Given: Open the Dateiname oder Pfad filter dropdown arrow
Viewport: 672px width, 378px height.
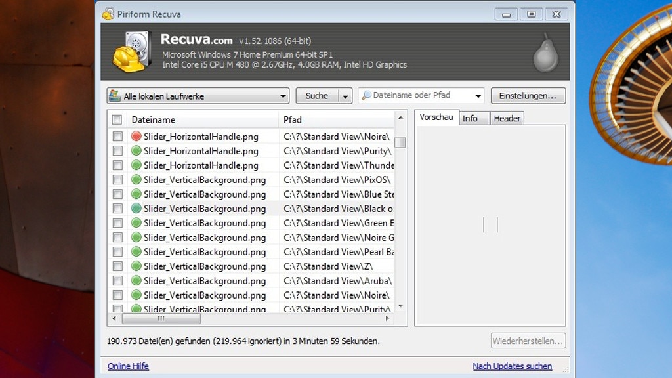Looking at the screenshot, I should click(478, 96).
